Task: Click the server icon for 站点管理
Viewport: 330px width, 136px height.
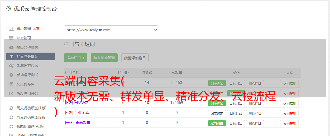Action: 11,38
